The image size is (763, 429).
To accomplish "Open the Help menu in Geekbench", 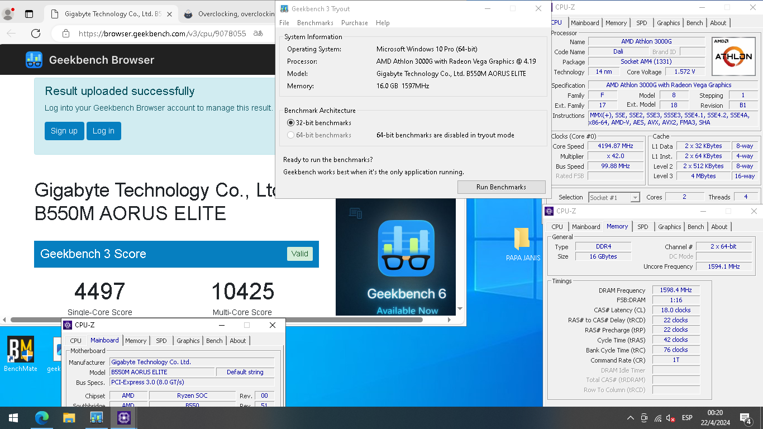I will 383,23.
